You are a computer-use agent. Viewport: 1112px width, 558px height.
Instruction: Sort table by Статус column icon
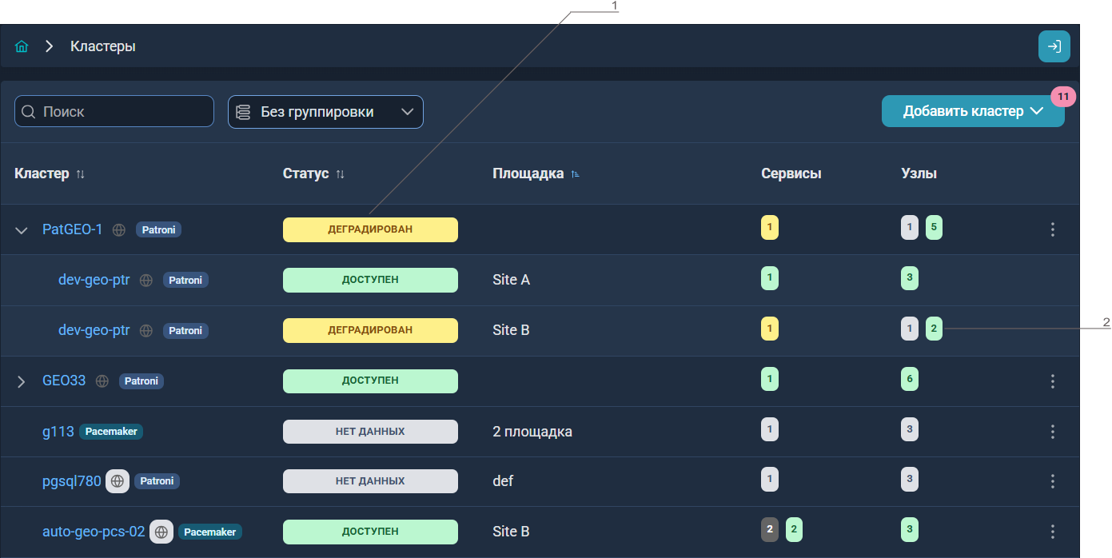340,174
